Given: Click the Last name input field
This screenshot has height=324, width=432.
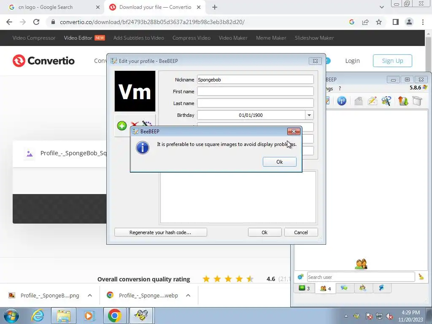Looking at the screenshot, I should (x=255, y=103).
